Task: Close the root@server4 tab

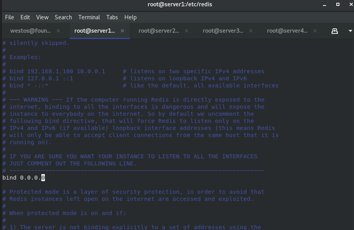Action: click(x=315, y=31)
